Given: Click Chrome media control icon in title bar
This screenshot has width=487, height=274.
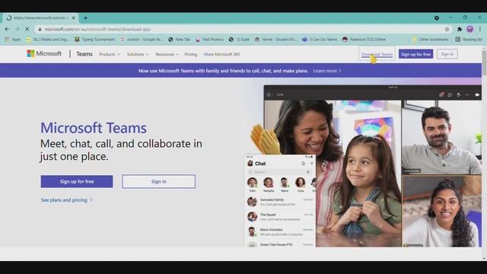Looking at the screenshot, I should tap(437, 18).
